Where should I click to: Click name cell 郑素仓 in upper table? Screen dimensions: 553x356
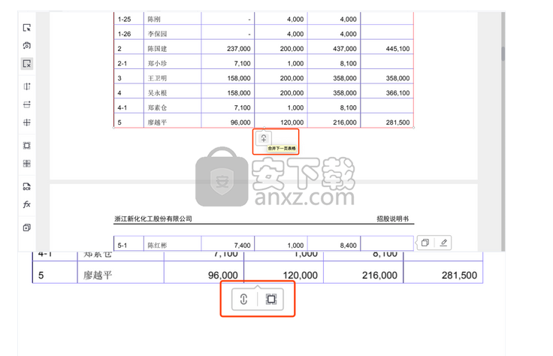coord(157,108)
